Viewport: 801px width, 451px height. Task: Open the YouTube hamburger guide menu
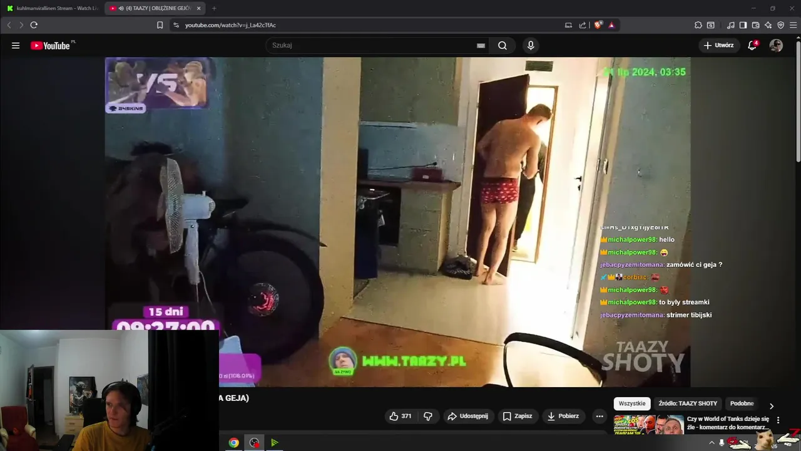click(x=16, y=46)
